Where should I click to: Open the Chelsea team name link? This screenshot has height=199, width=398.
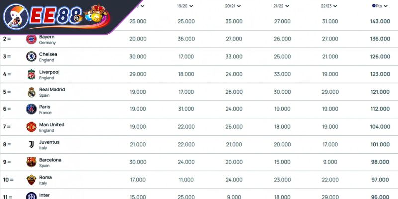pyautogui.click(x=48, y=54)
